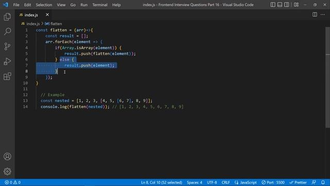Click the VS Code logo icon
The image size is (330, 186).
point(6,5)
